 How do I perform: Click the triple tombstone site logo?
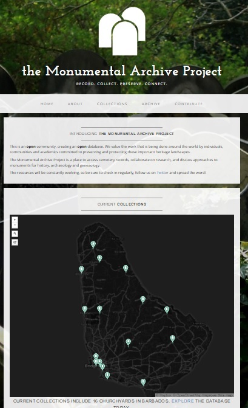click(122, 31)
